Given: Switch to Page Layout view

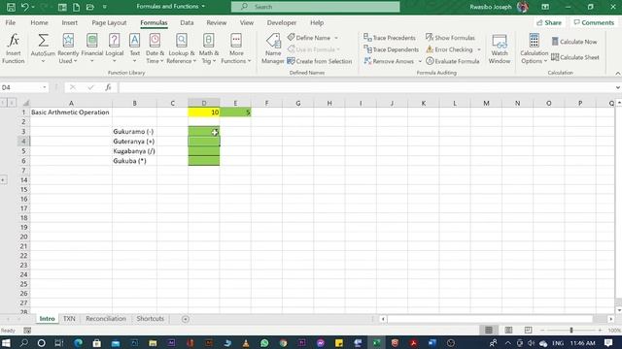Looking at the screenshot, I should 508,330.
